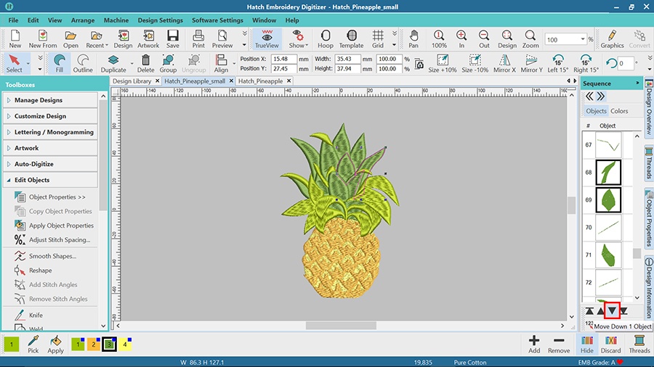654x367 pixels.
Task: Click Apply Object Properties
Action: [61, 226]
